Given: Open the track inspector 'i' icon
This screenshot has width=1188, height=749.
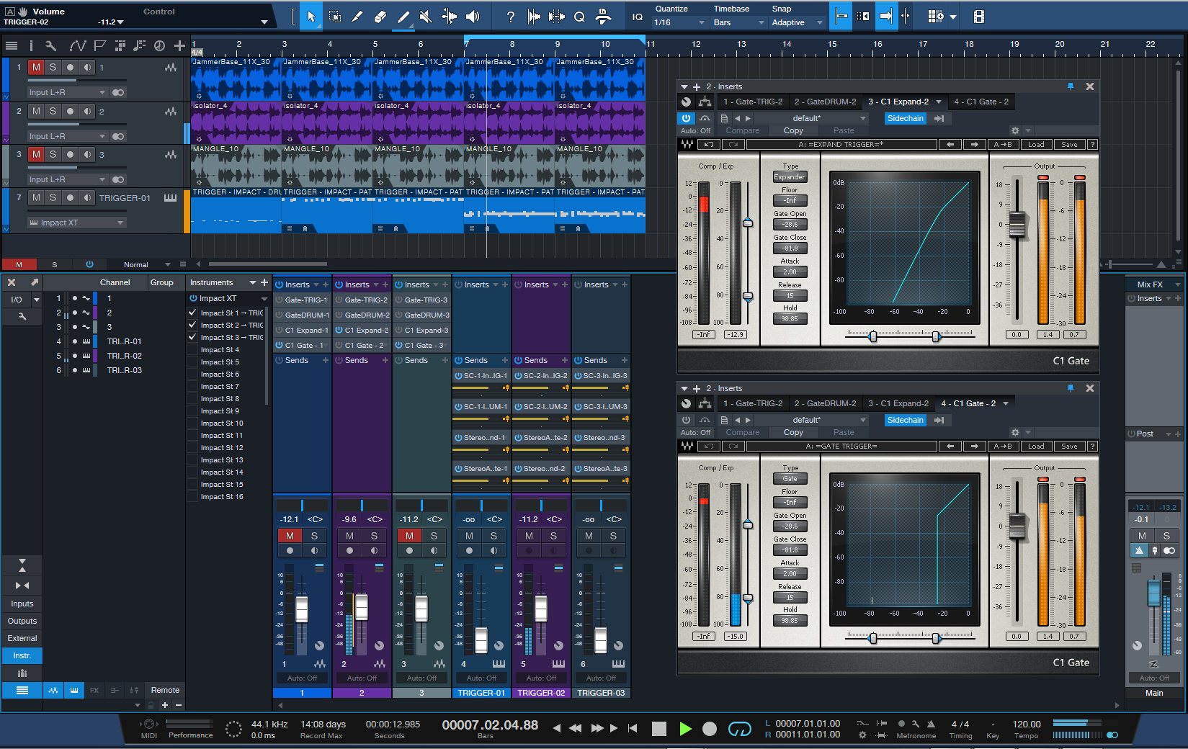Looking at the screenshot, I should pos(31,46).
